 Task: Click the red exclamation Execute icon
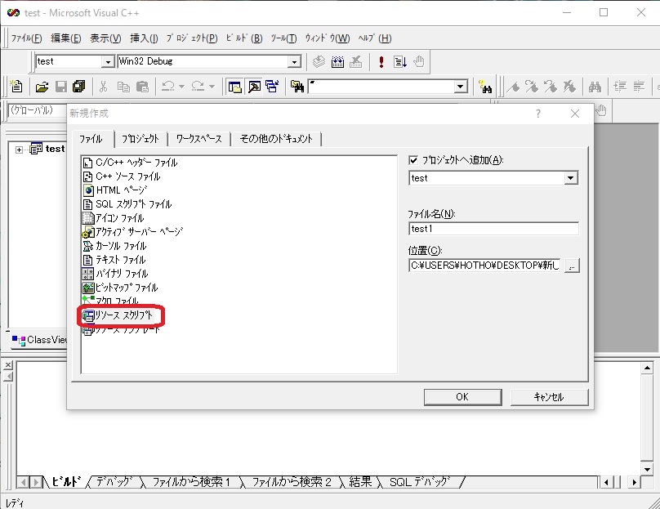pos(381,62)
